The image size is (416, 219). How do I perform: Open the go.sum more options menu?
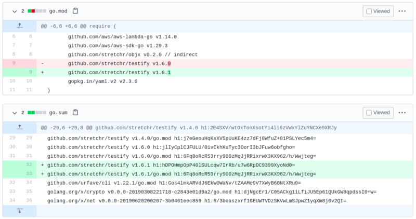402,113
